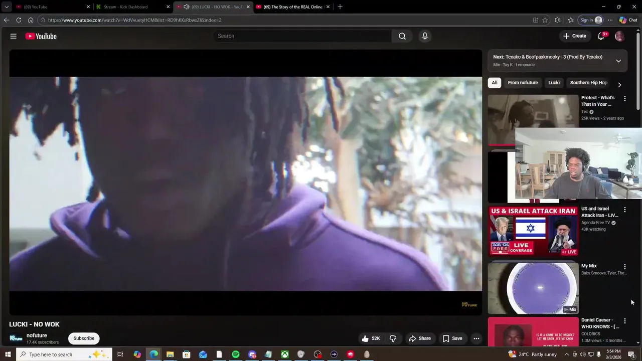This screenshot has height=361, width=642.
Task: Open the browser home page icon
Action: point(31,20)
